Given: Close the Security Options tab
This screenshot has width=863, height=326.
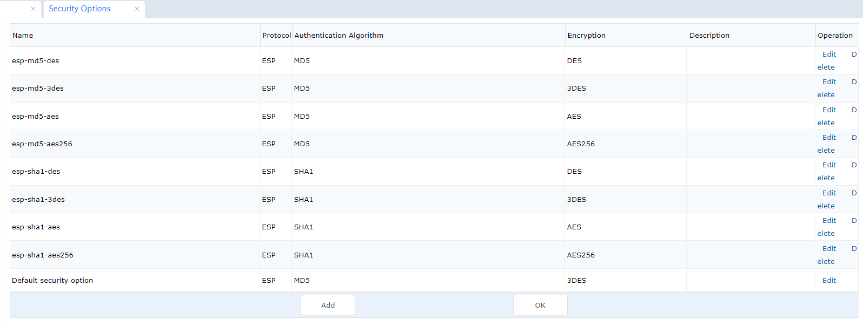Looking at the screenshot, I should (137, 9).
